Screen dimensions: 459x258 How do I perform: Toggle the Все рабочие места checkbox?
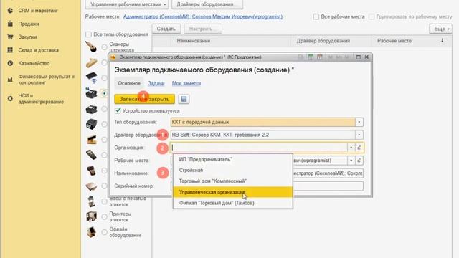(316, 16)
